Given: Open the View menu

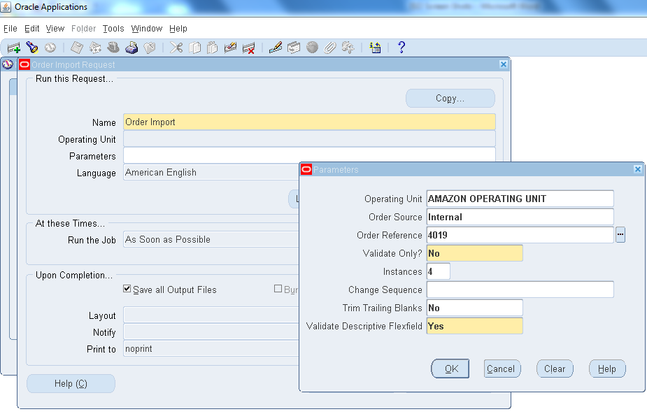Looking at the screenshot, I should point(55,29).
